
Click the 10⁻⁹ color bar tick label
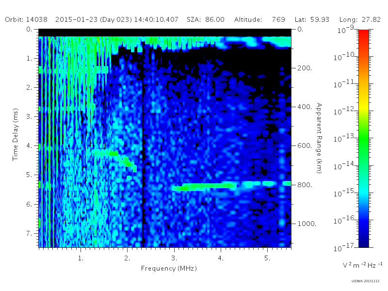coord(346,30)
